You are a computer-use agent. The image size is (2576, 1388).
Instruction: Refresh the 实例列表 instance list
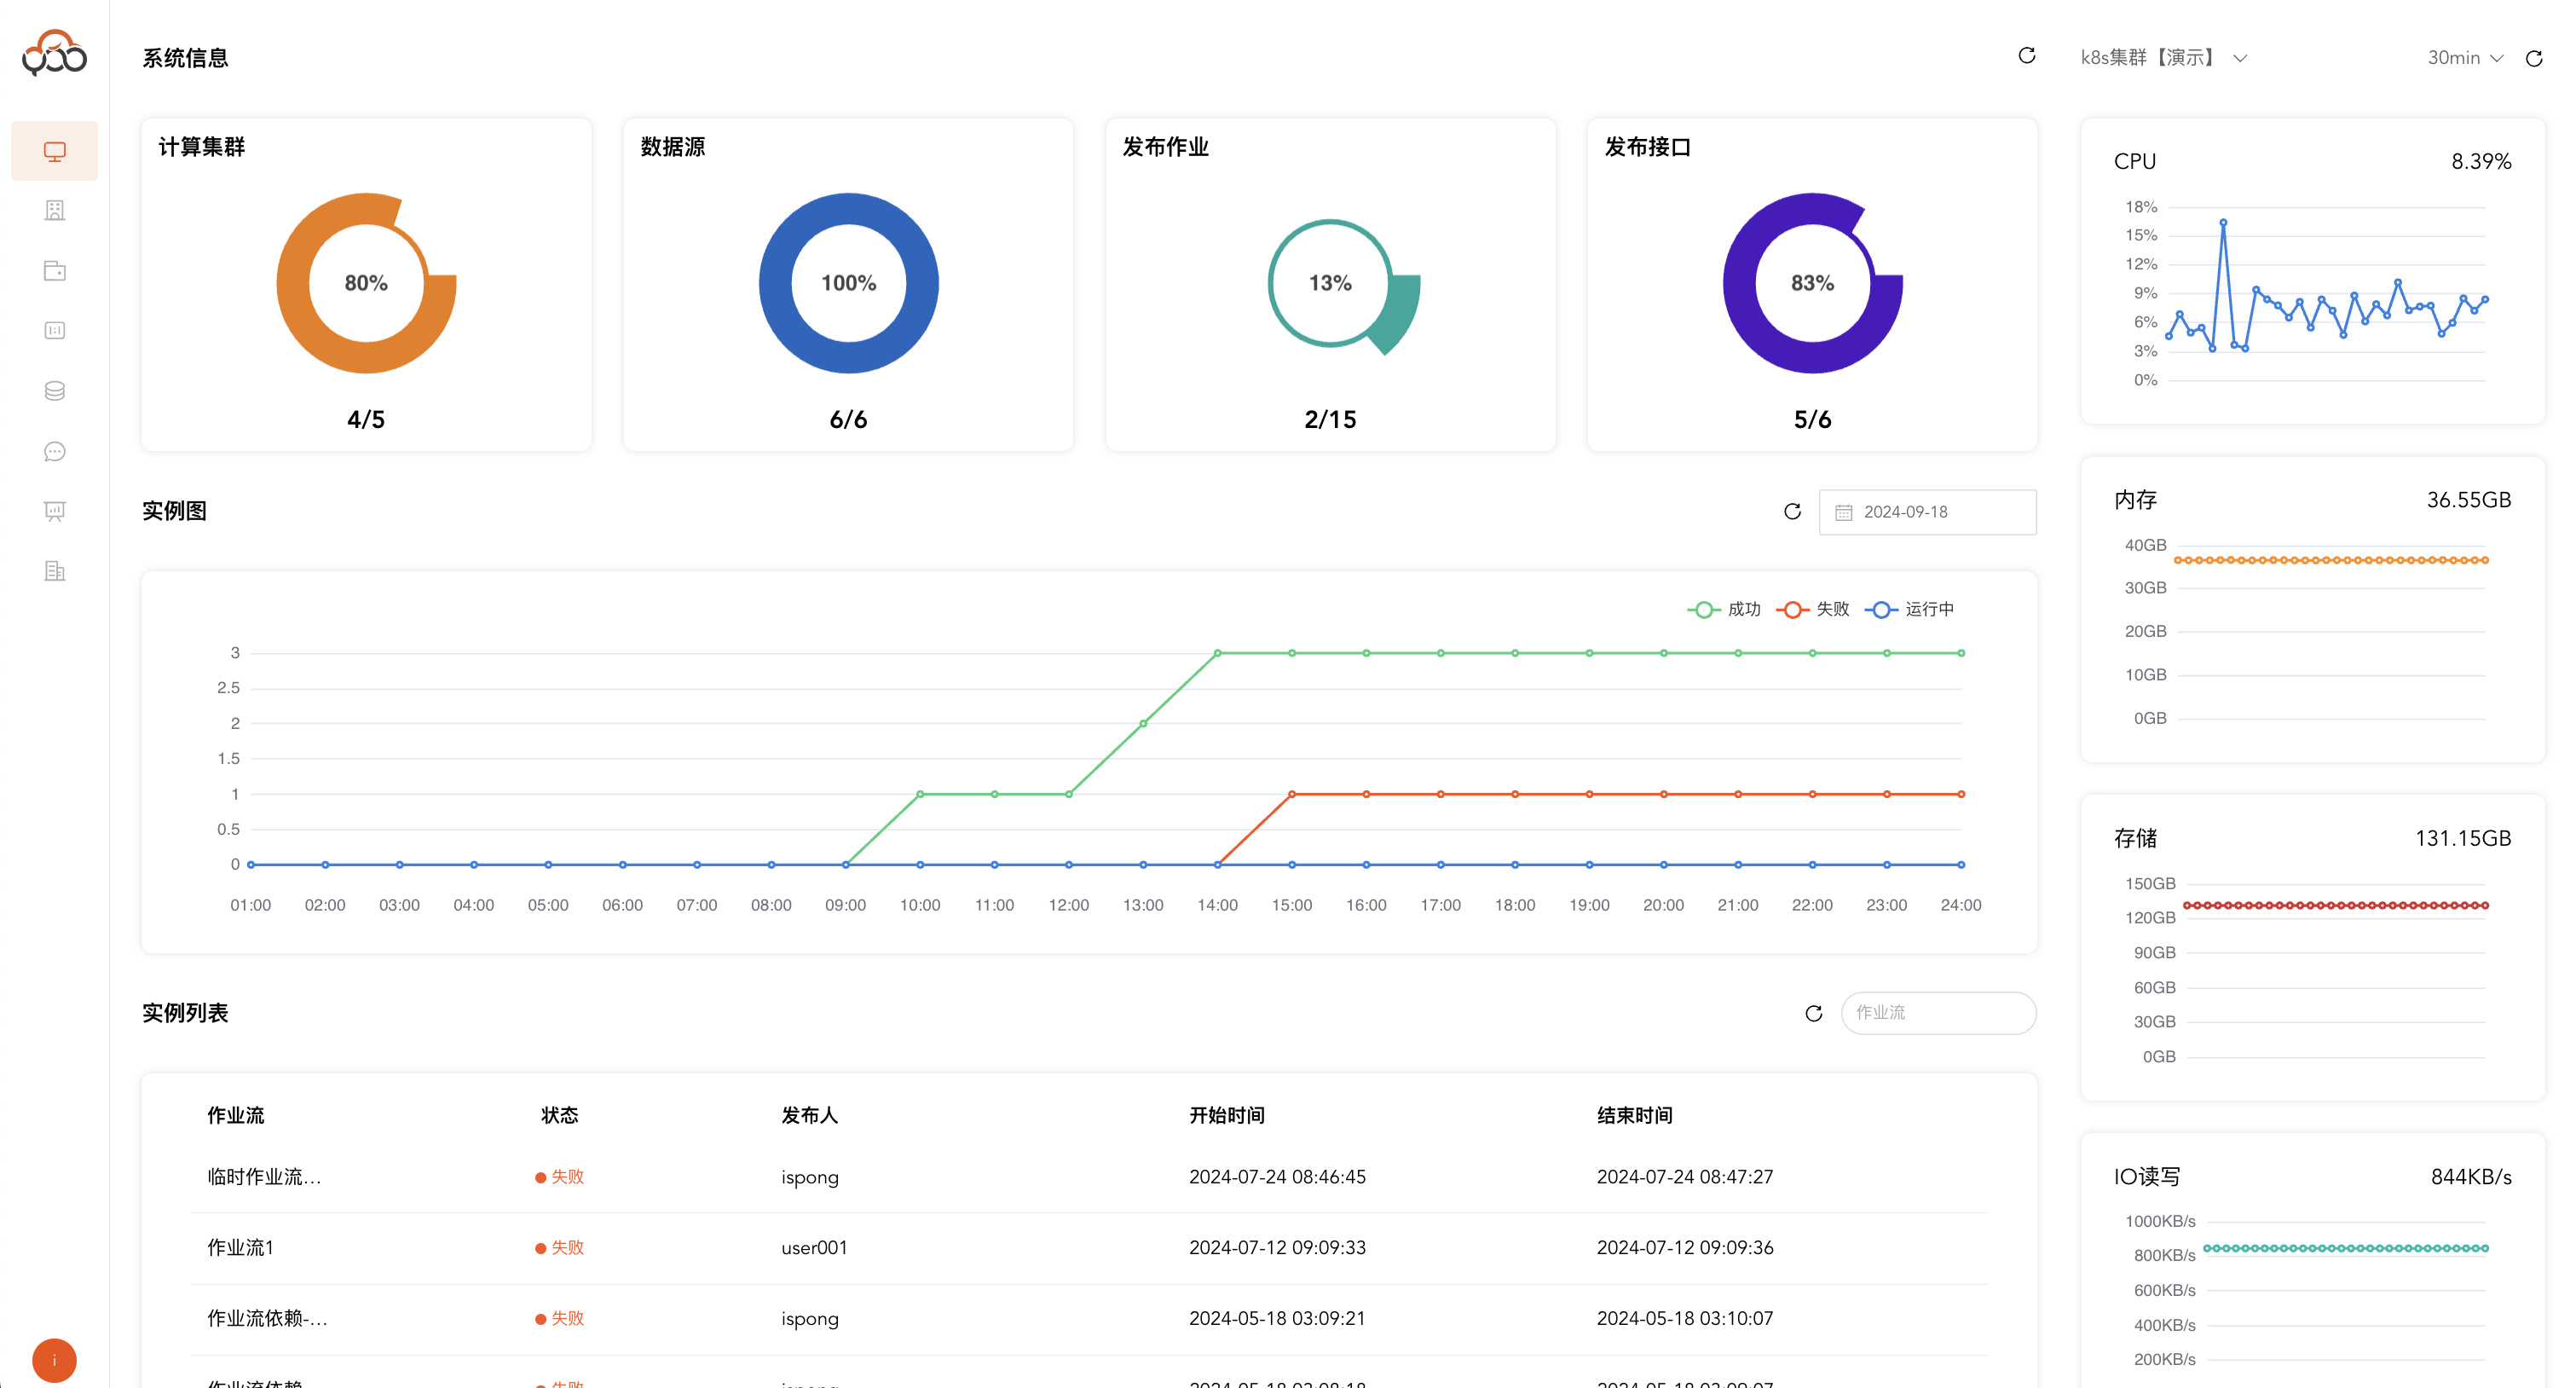click(1813, 1013)
